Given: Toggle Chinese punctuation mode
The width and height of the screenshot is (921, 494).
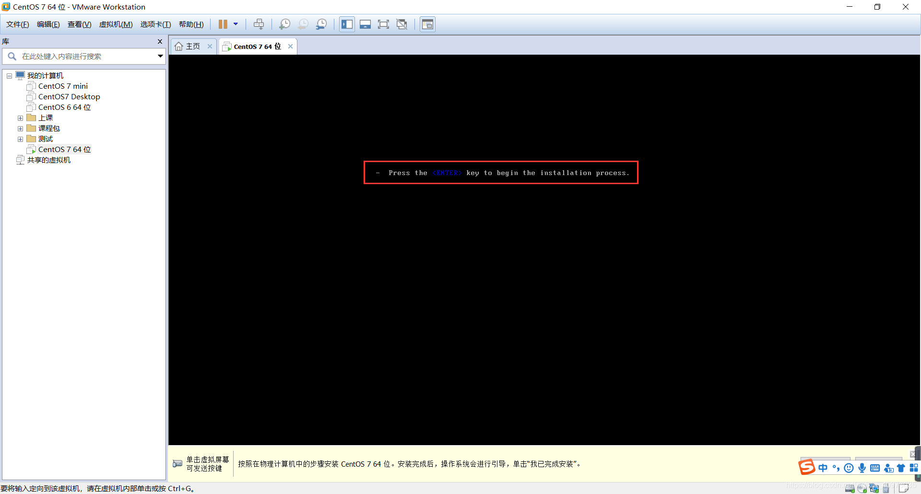Looking at the screenshot, I should pos(836,468).
